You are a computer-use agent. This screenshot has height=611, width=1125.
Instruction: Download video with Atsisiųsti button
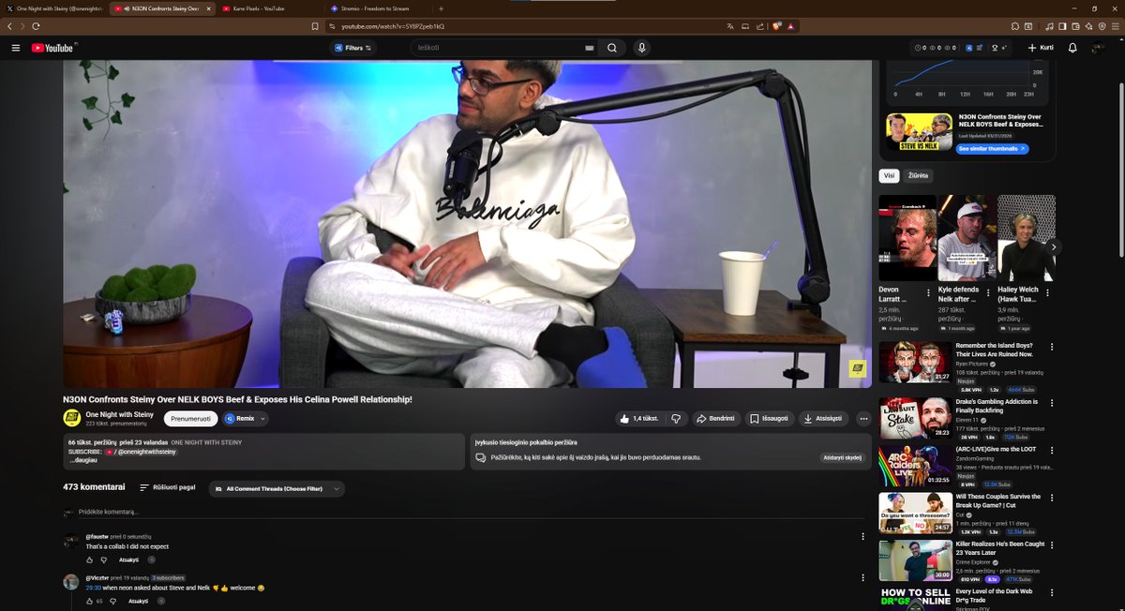824,419
